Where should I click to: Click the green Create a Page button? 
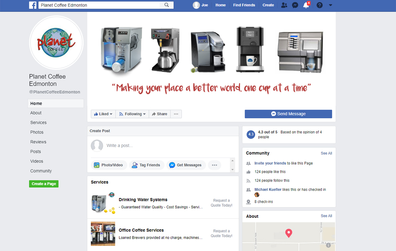coord(44,184)
